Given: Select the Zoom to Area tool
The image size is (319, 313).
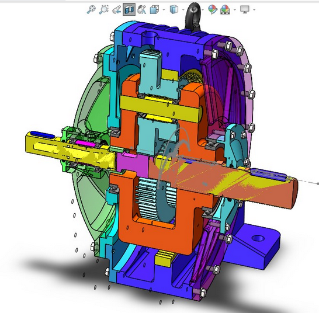Looking at the screenshot, I should (x=104, y=9).
